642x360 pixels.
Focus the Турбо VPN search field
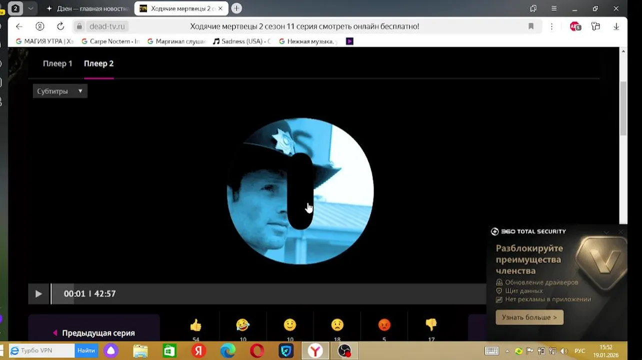tap(41, 351)
